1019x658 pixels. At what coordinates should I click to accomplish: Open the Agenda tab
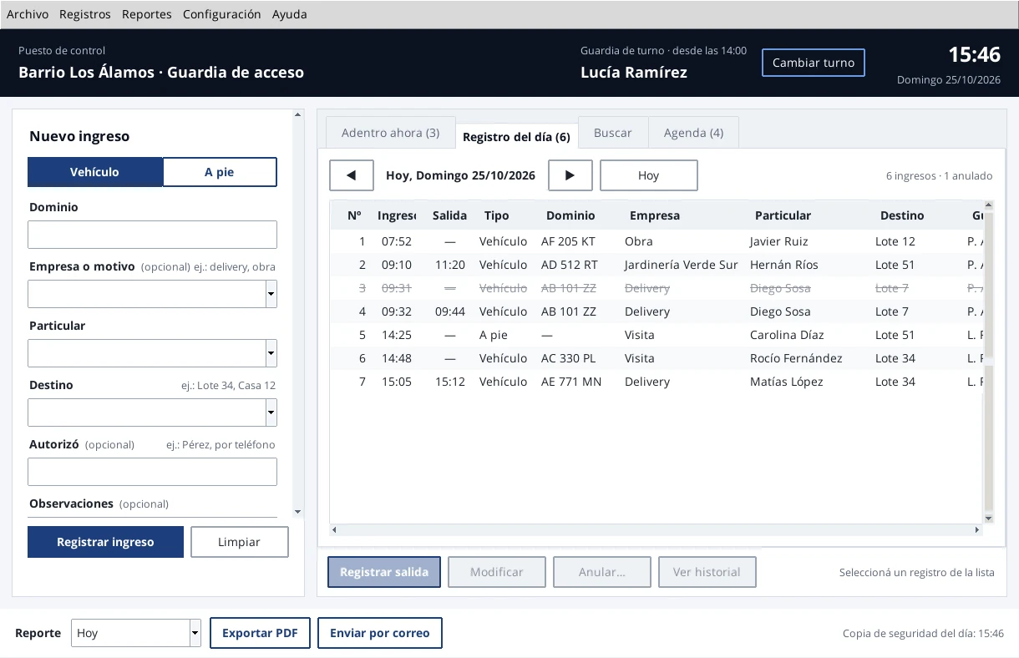pos(693,133)
